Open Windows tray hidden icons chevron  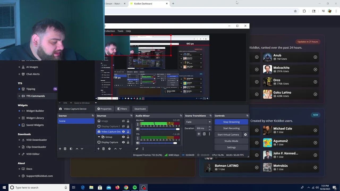309,188
